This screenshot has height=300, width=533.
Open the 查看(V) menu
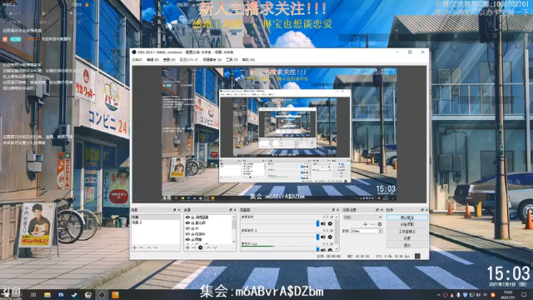(x=169, y=60)
